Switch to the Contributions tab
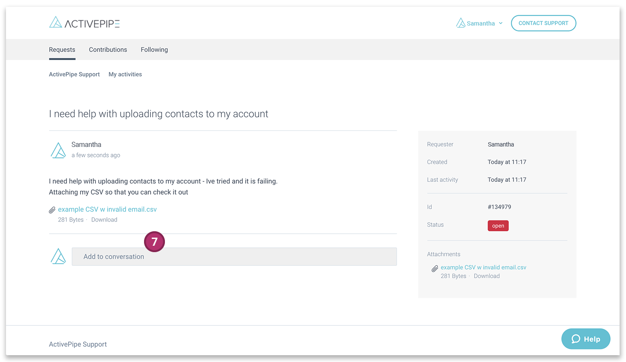Screen dimensions: 626x362 pos(108,49)
